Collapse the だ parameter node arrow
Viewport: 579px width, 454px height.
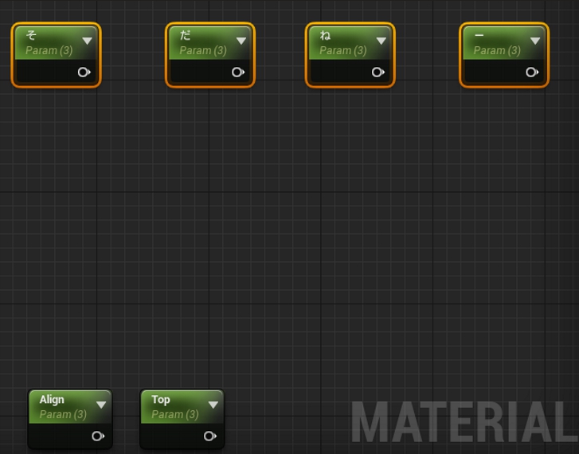pyautogui.click(x=241, y=41)
